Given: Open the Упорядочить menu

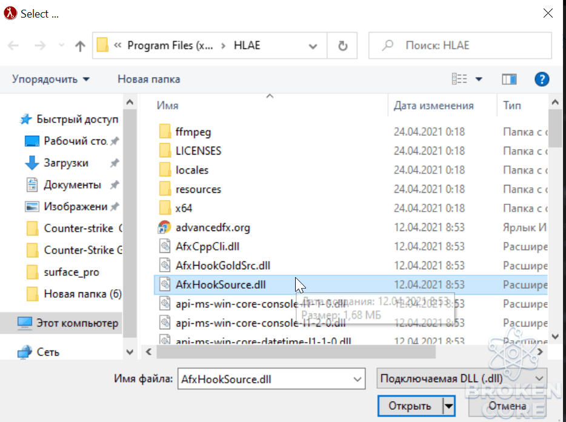Looking at the screenshot, I should [50, 79].
